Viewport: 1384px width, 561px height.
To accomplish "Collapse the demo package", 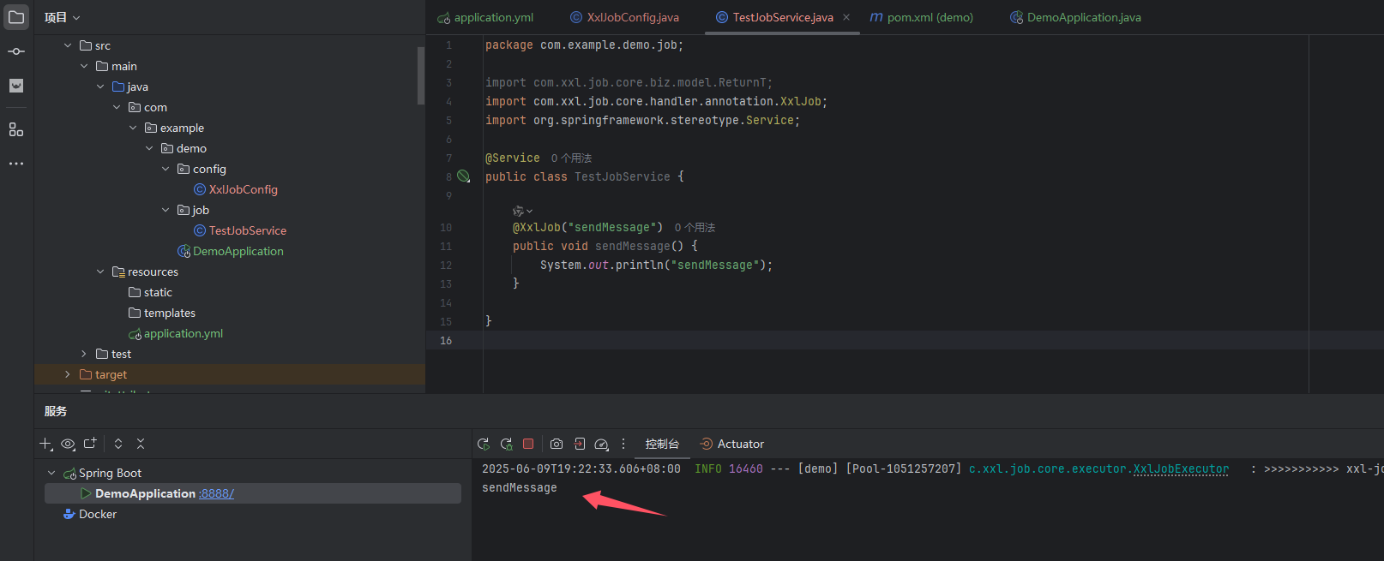I will tap(149, 148).
